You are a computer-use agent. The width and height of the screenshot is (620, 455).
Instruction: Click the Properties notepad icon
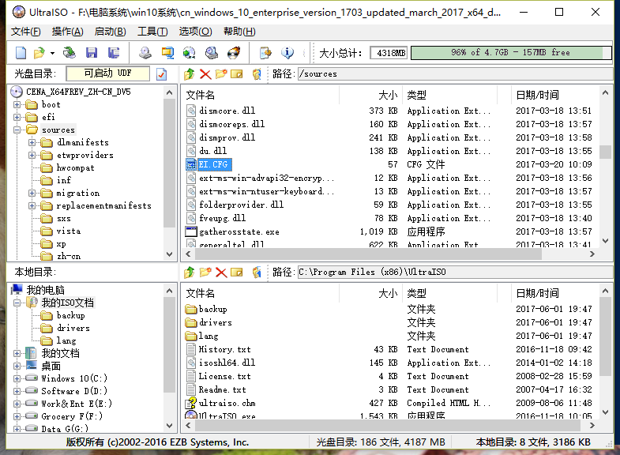pyautogui.click(x=265, y=53)
